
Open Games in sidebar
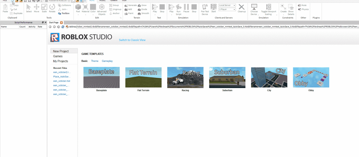pos(58,56)
